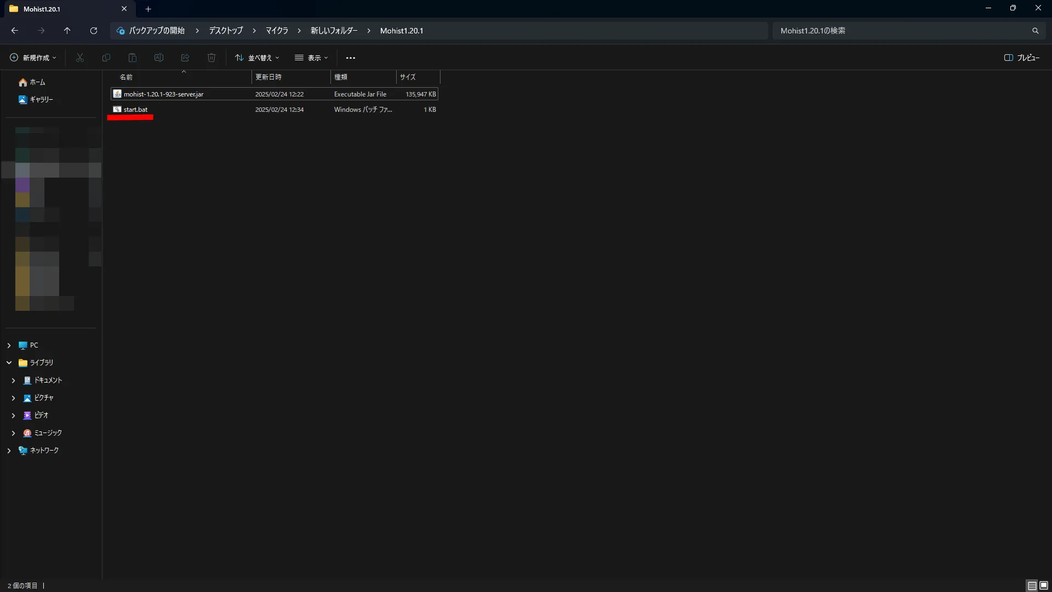
Task: Switch to details view icon in status bar
Action: (x=1032, y=585)
